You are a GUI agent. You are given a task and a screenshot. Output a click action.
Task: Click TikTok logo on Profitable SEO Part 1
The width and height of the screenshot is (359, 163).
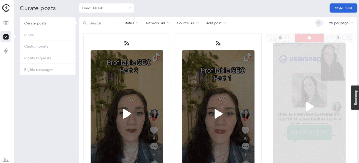(x=247, y=57)
